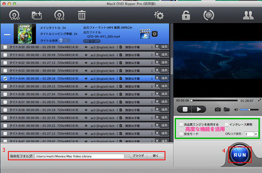
Task: Open audio track dropdown for タイトル30
Action: pyautogui.click(x=117, y=47)
